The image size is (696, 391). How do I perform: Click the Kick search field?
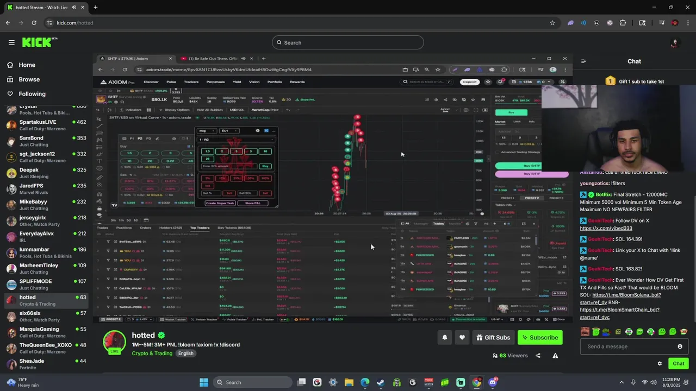point(348,42)
